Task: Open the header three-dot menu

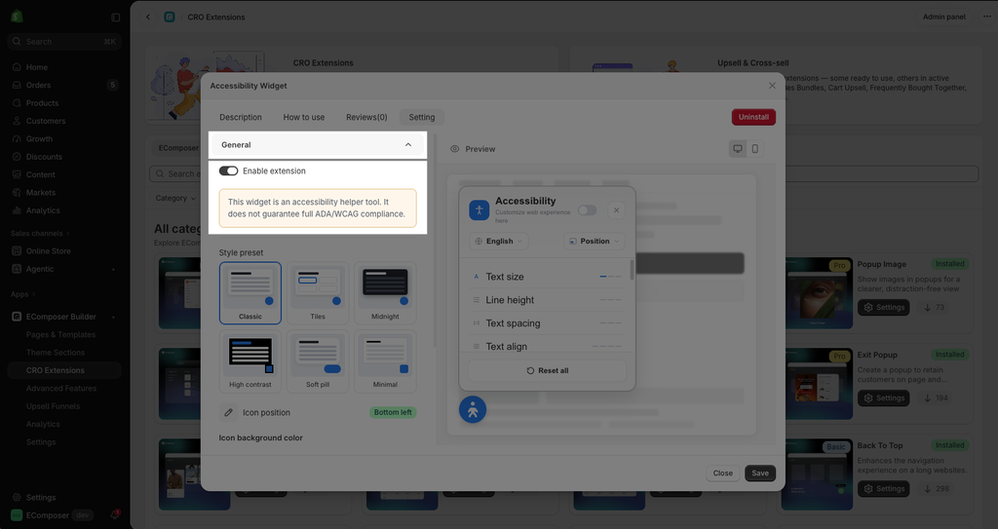Action: click(986, 18)
